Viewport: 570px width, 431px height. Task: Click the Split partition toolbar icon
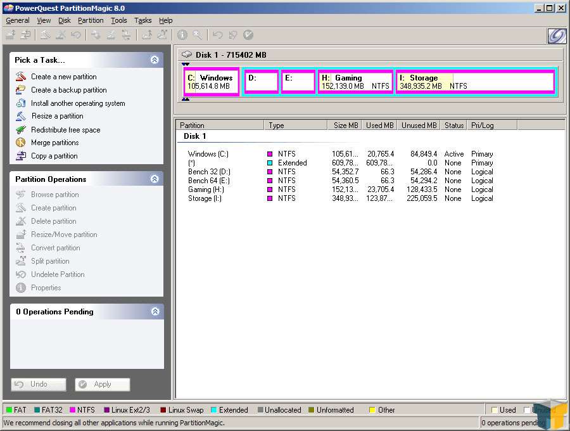[161, 35]
